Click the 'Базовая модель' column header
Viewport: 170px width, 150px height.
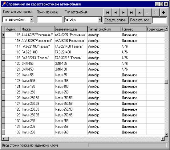pos(71,29)
